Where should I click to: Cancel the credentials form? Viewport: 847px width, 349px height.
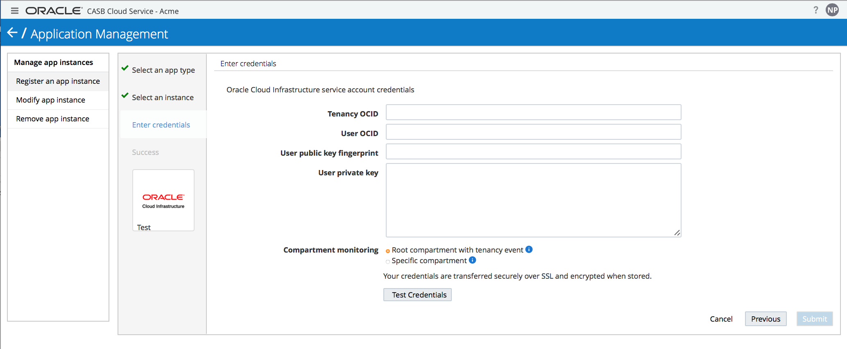[x=721, y=319]
